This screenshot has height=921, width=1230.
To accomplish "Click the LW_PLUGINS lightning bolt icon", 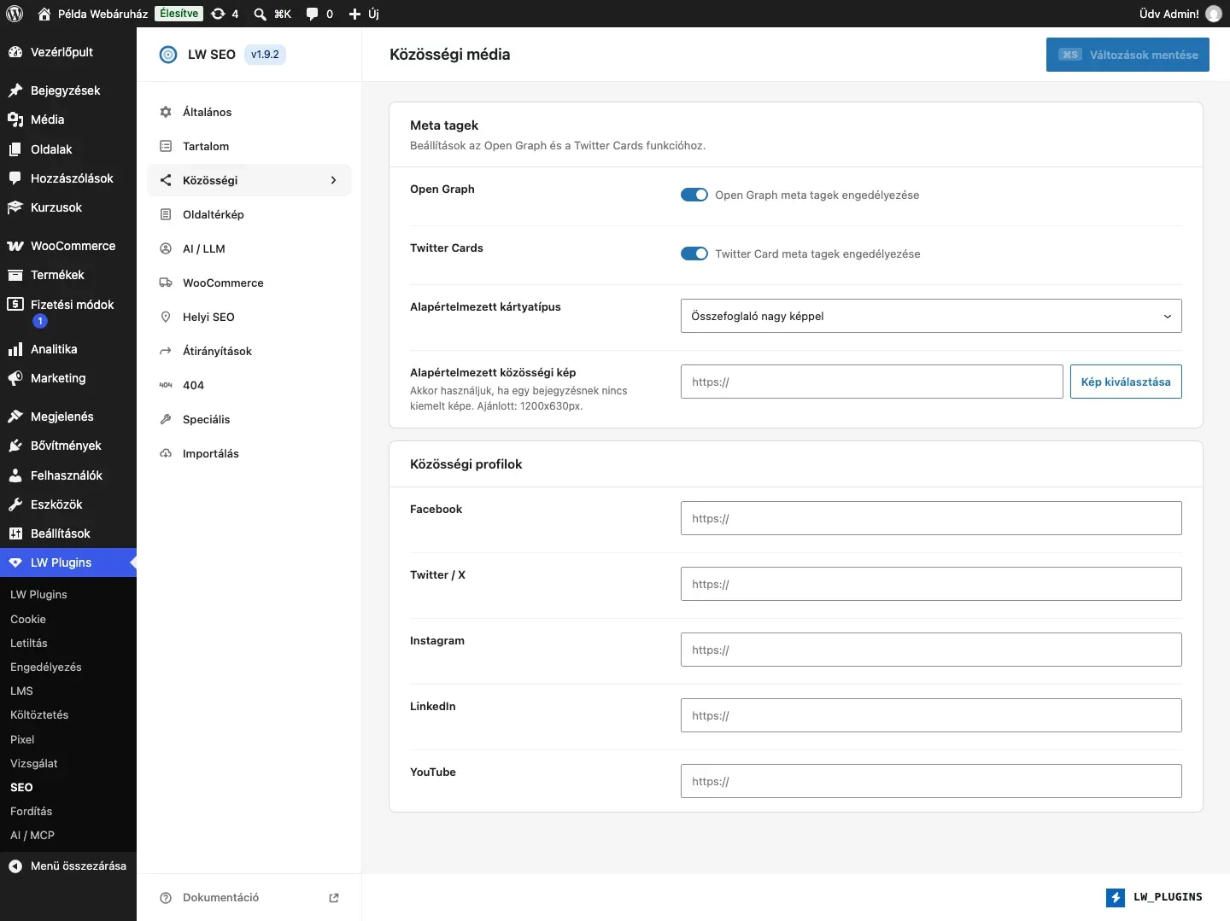I will point(1116,897).
